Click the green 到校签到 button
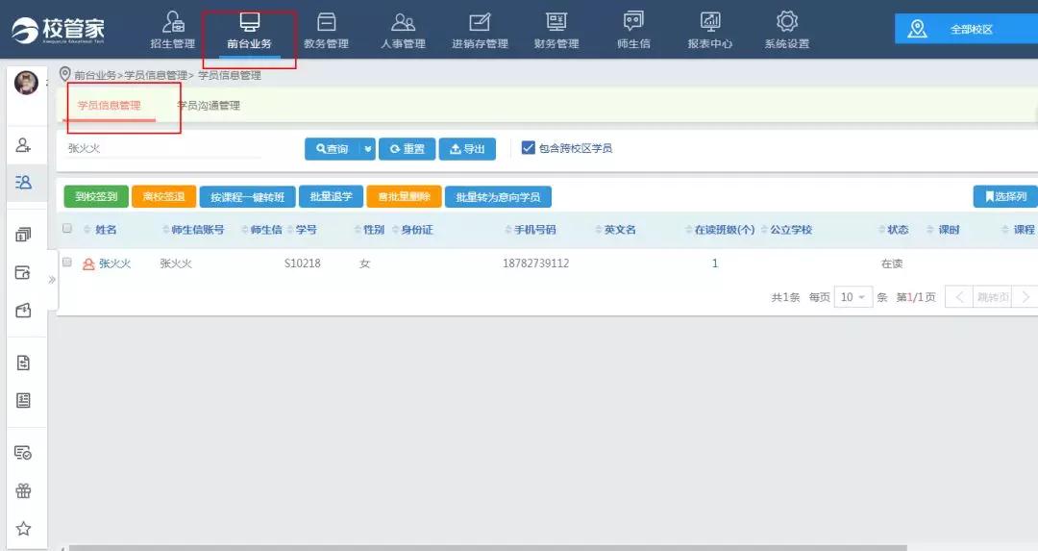The image size is (1038, 551). pyautogui.click(x=96, y=197)
